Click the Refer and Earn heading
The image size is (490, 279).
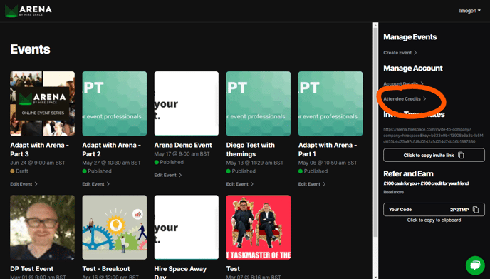[x=408, y=174]
